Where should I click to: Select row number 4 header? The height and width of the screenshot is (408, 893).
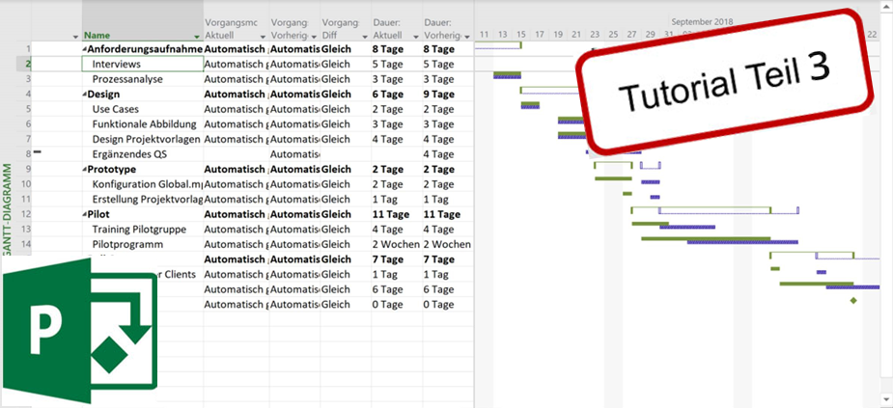pyautogui.click(x=28, y=95)
